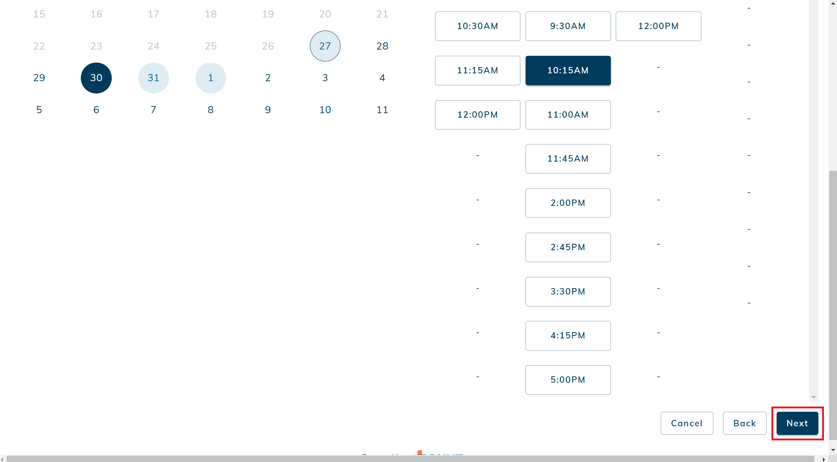
Task: Select the 3:30PM time slot
Action: click(x=568, y=291)
